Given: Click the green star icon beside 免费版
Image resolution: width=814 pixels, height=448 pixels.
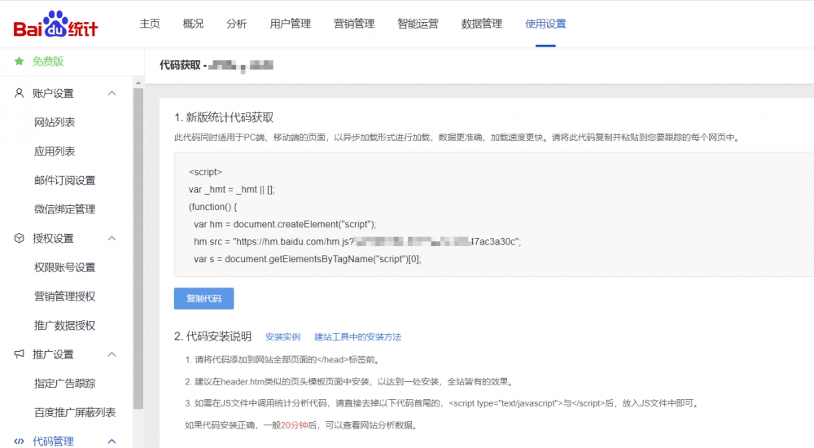Looking at the screenshot, I should pyautogui.click(x=19, y=61).
